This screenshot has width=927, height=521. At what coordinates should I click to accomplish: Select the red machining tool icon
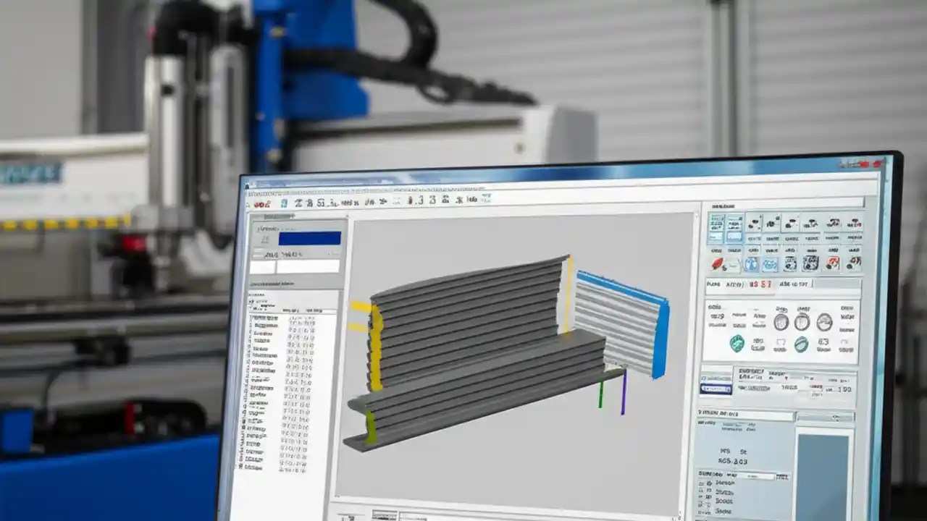point(718,264)
